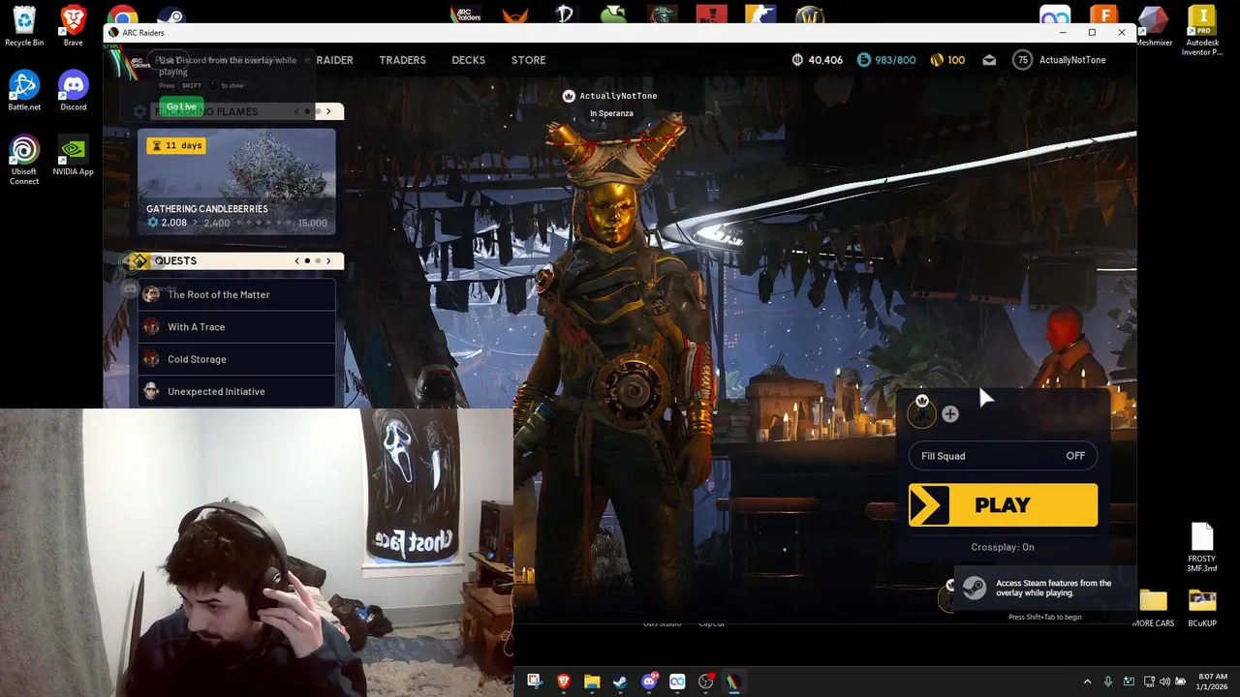Screen dimensions: 1240x697
Task: Open File Explorer from the taskbar
Action: coord(592,682)
